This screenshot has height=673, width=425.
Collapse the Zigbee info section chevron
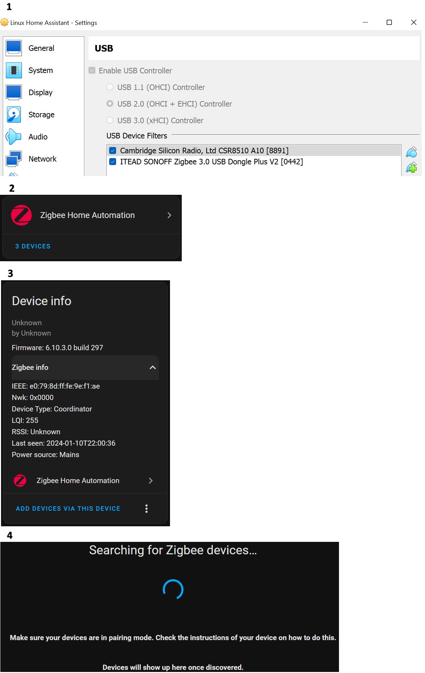coord(152,367)
